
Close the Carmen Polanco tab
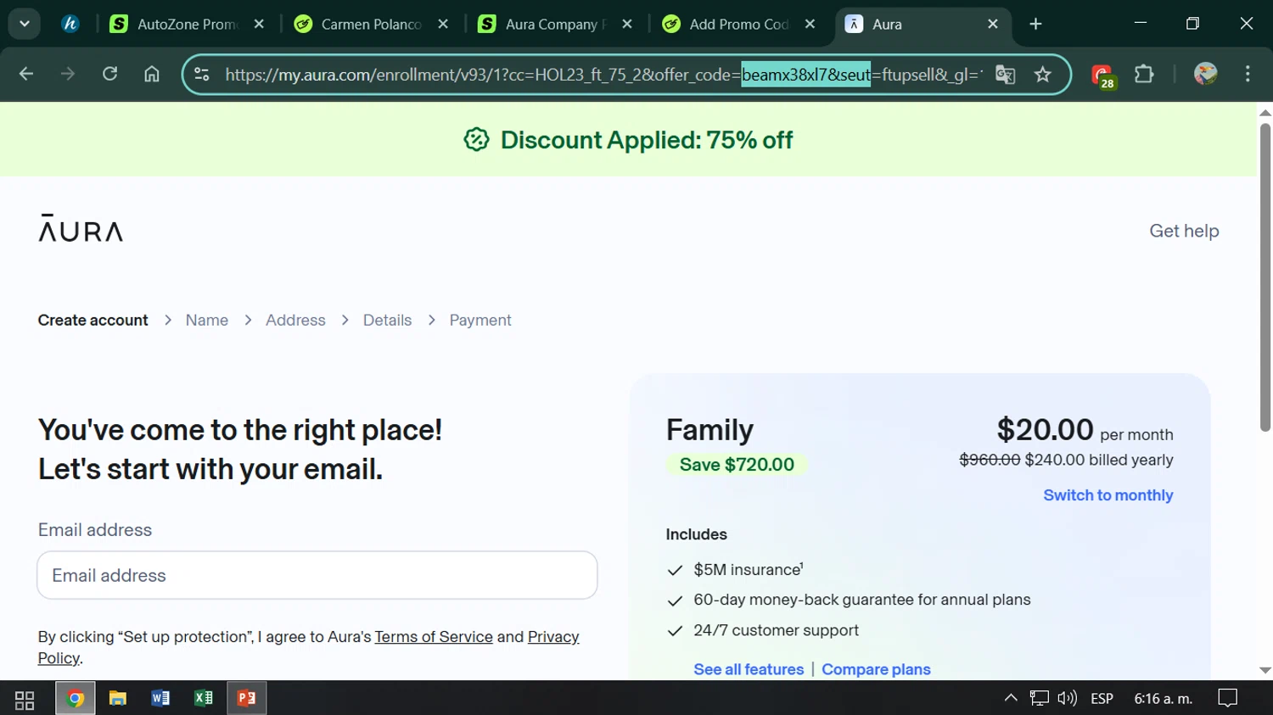click(x=443, y=24)
